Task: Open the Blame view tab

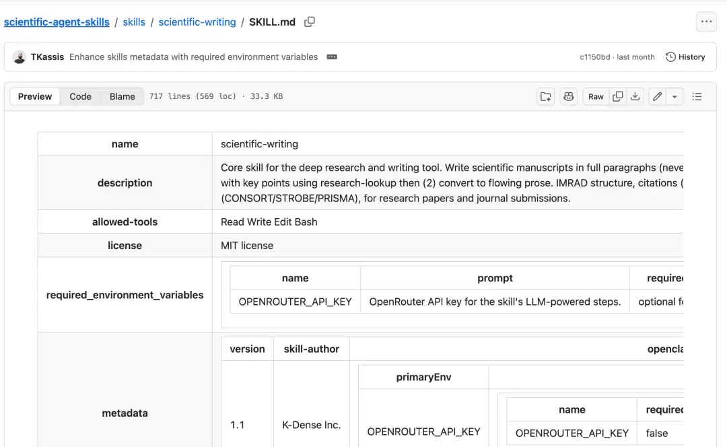Action: 123,96
